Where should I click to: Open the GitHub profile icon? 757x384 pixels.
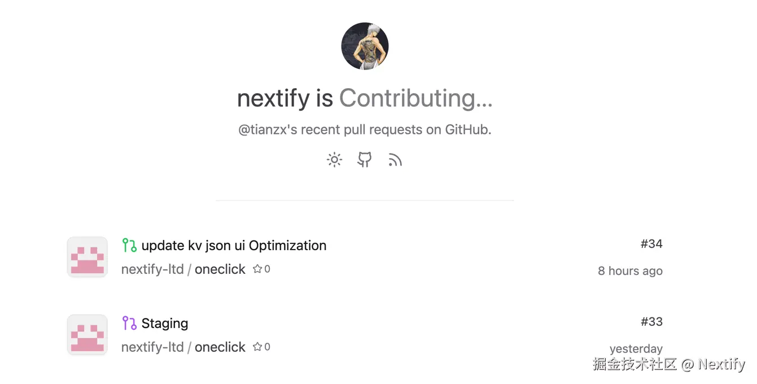364,160
